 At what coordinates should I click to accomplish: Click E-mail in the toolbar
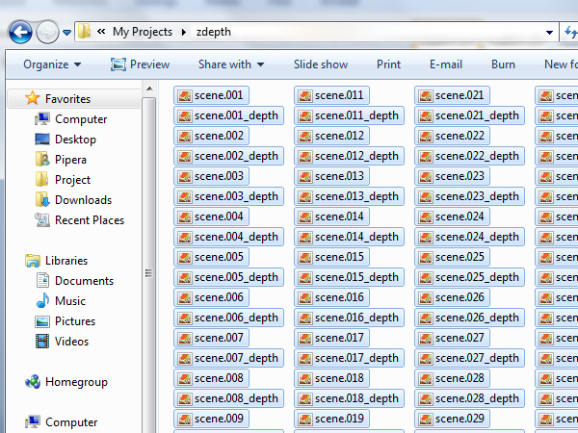tap(446, 64)
